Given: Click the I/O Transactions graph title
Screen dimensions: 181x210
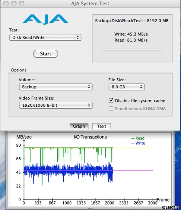Looking at the screenshot, I should 91,137.
